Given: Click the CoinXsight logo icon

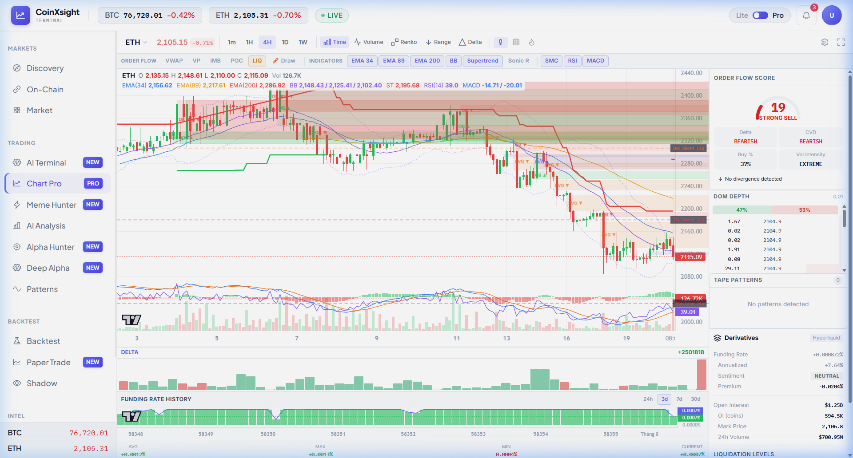Looking at the screenshot, I should point(20,15).
